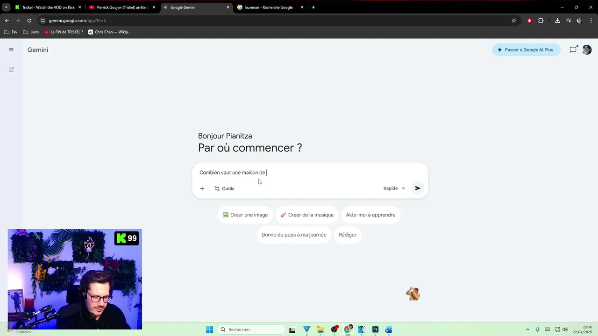Click the prompt text input field

click(310, 173)
